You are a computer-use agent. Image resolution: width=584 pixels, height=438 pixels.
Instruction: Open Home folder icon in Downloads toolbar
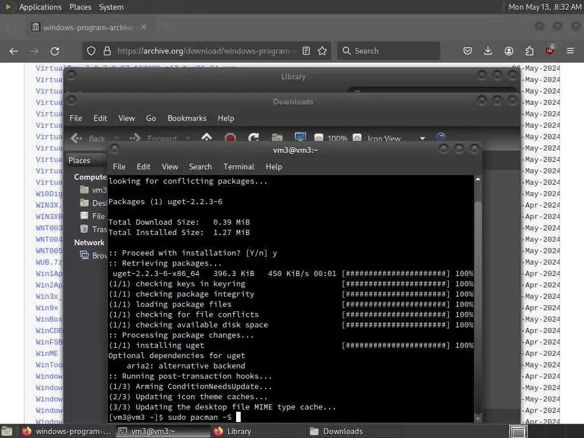click(x=277, y=138)
